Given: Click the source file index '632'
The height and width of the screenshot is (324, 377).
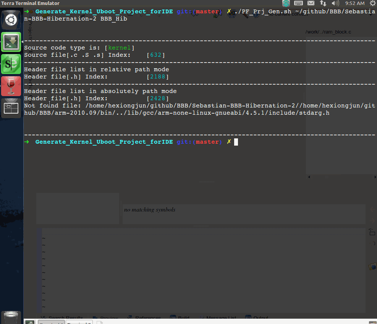Looking at the screenshot, I should (155, 55).
